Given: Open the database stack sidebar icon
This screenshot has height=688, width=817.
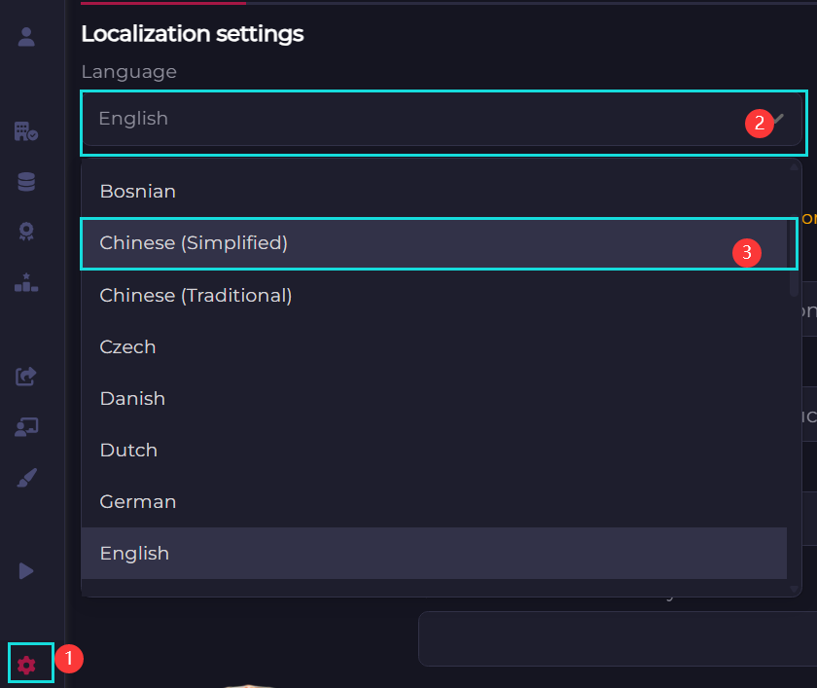Looking at the screenshot, I should tap(26, 182).
